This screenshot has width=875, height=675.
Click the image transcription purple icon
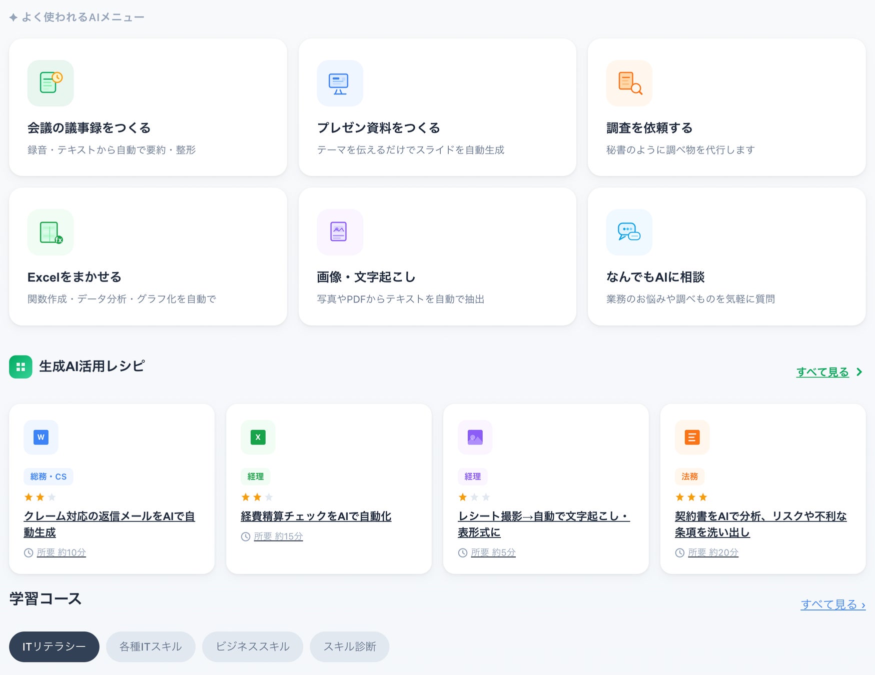[x=340, y=232]
